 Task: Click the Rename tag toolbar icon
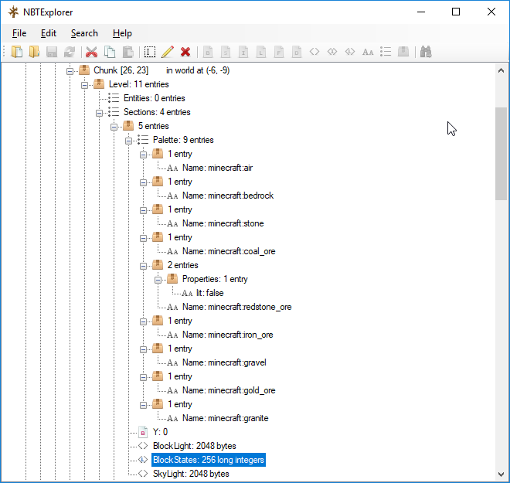click(149, 52)
